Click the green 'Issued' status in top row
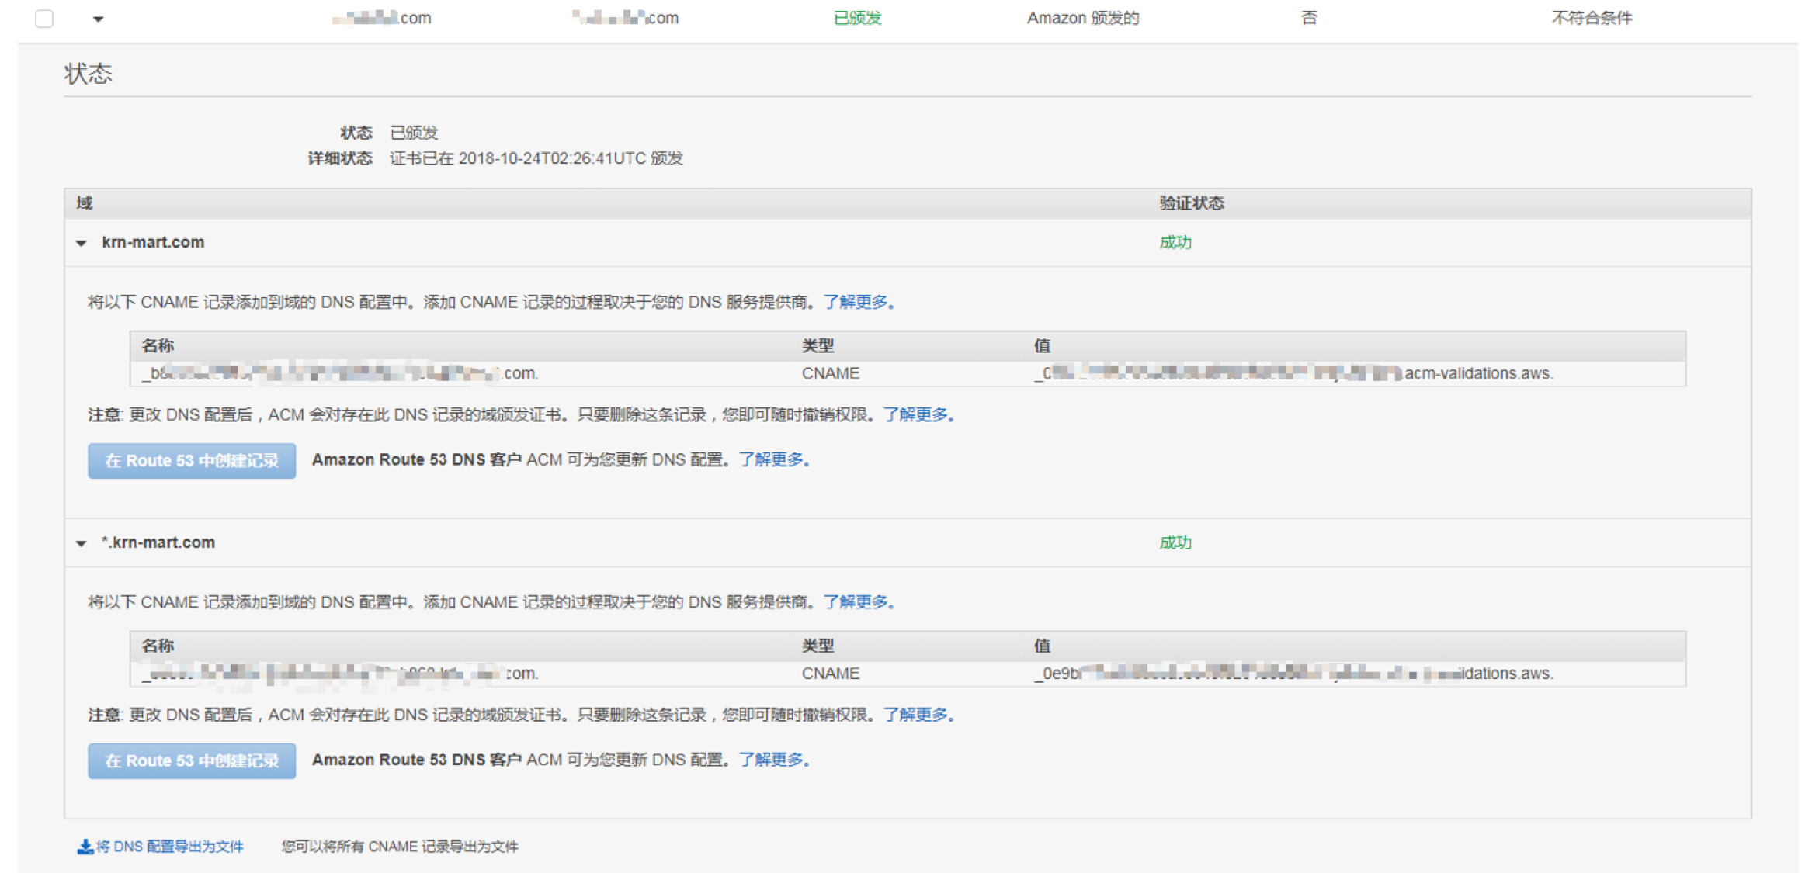 tap(857, 18)
